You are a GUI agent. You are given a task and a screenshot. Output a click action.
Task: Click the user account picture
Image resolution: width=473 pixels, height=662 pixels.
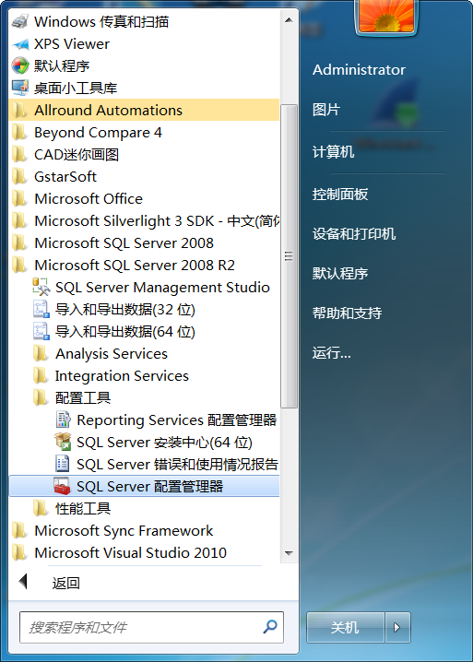386,16
